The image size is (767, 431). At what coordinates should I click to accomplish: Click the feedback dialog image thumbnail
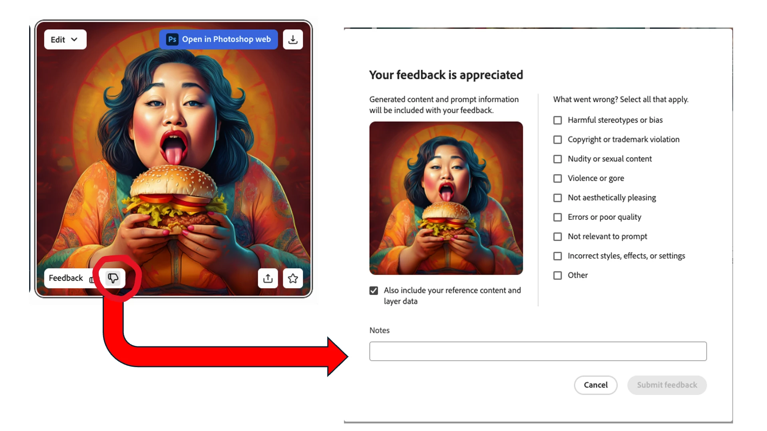pos(446,198)
